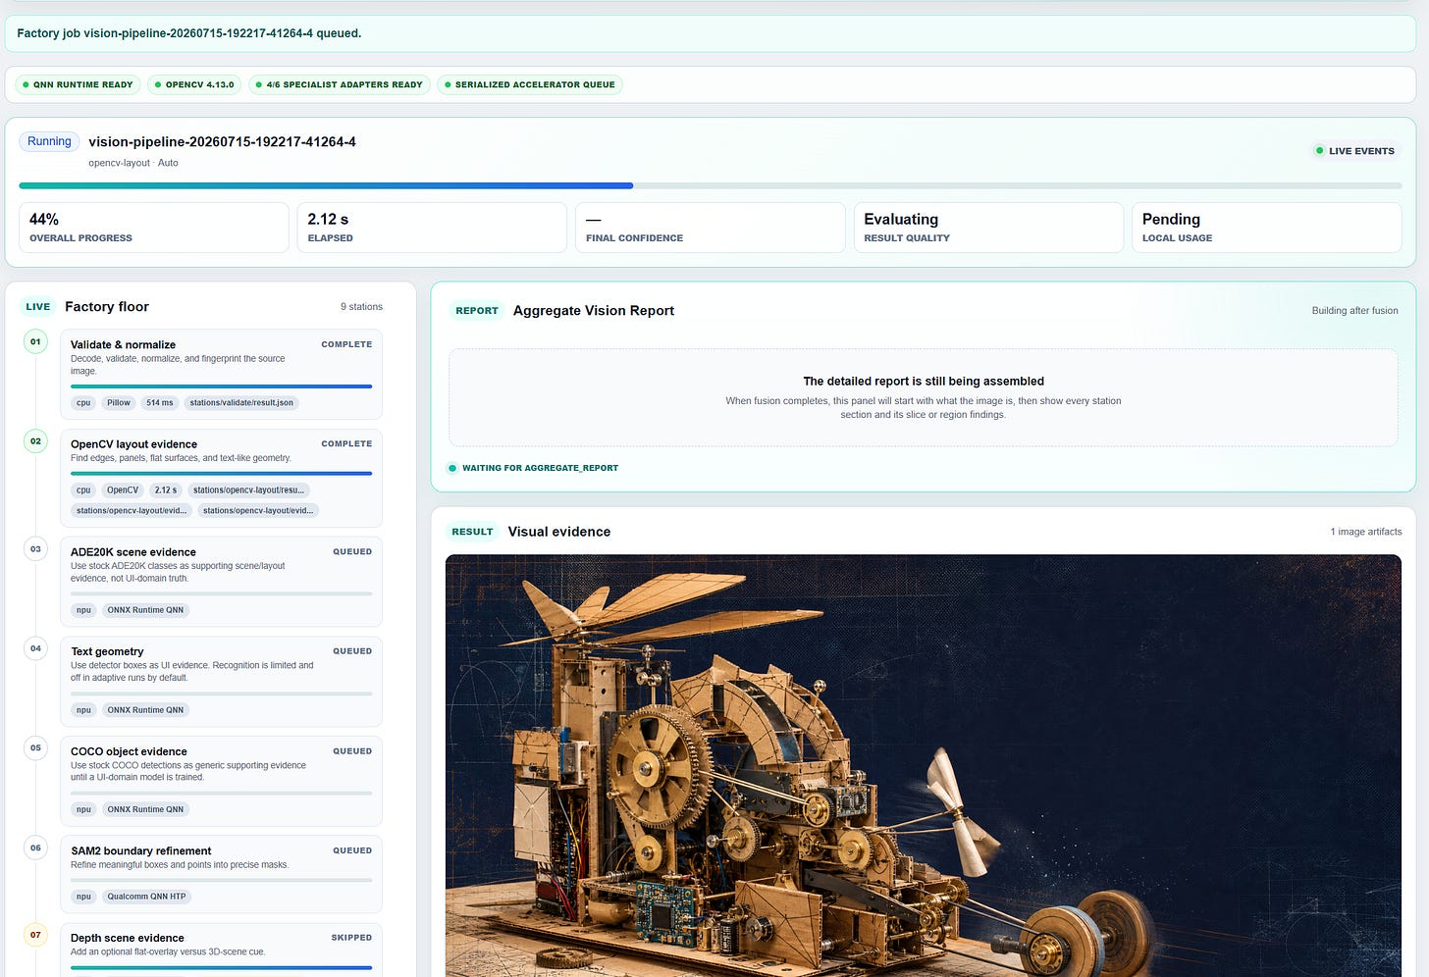Click ONNX Runtime QNN chip under COCO
The height and width of the screenshot is (977, 1429).
click(145, 809)
